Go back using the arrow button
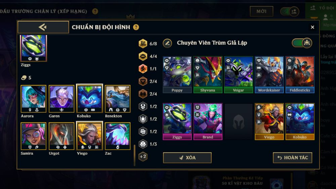 [43, 27]
